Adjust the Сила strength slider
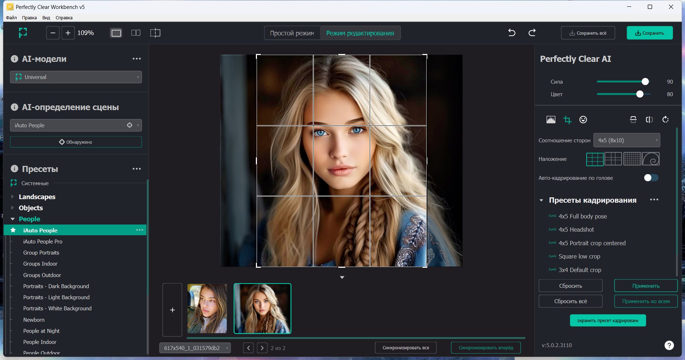 tap(645, 82)
